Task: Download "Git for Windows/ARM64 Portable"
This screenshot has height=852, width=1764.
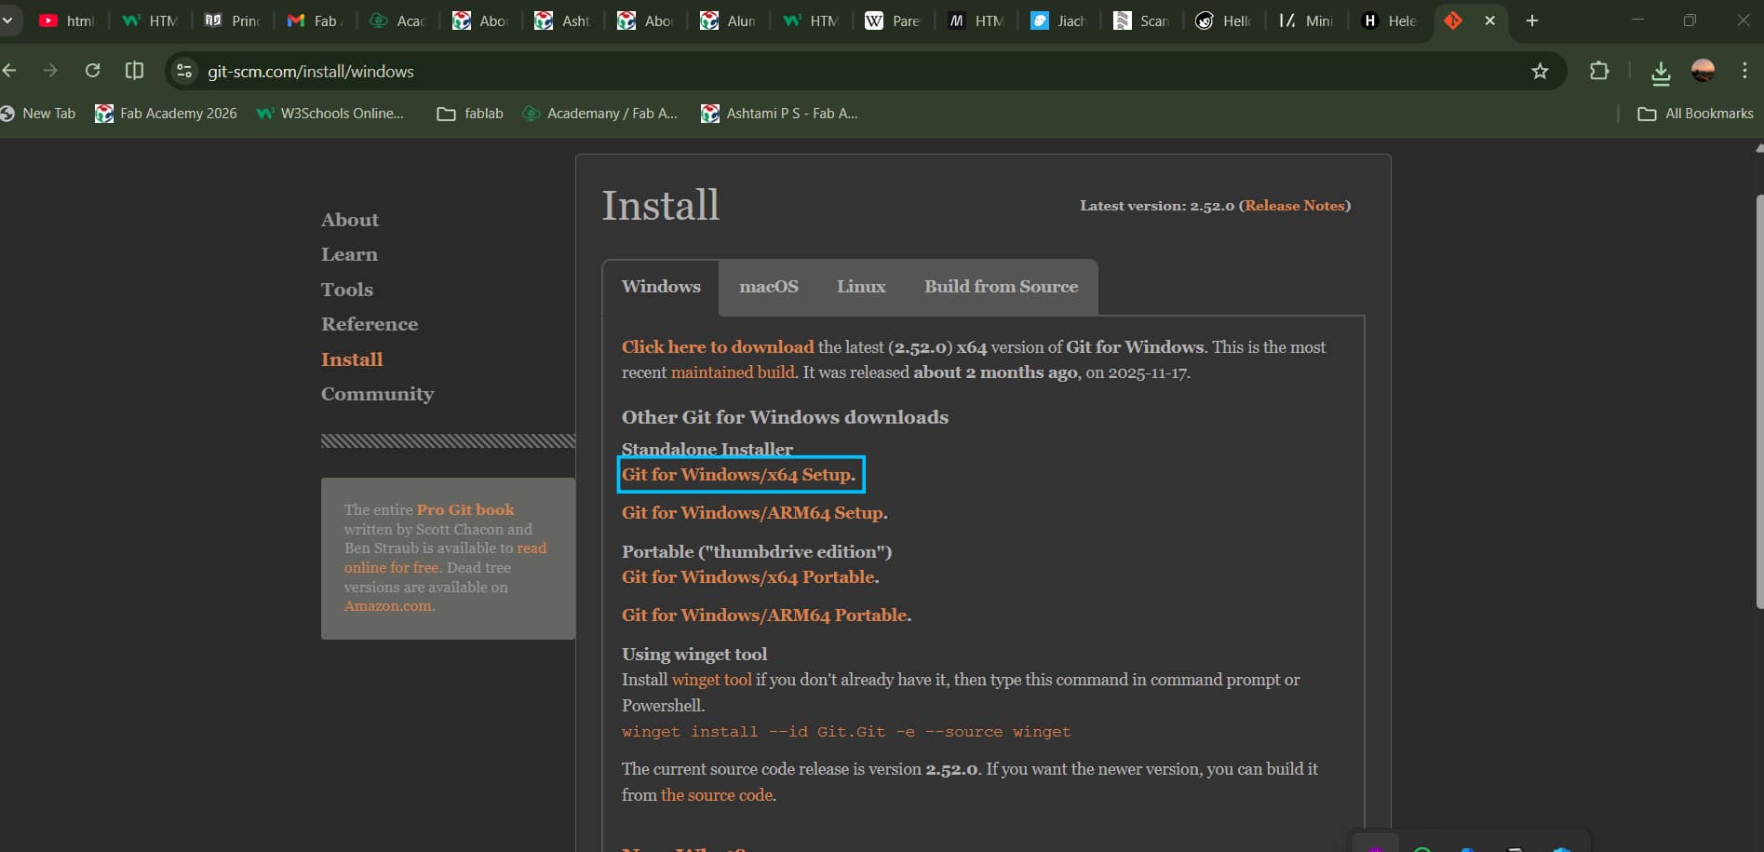Action: click(x=765, y=615)
